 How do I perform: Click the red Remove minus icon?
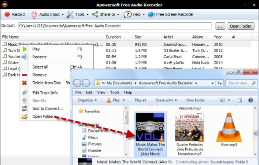click(25, 75)
